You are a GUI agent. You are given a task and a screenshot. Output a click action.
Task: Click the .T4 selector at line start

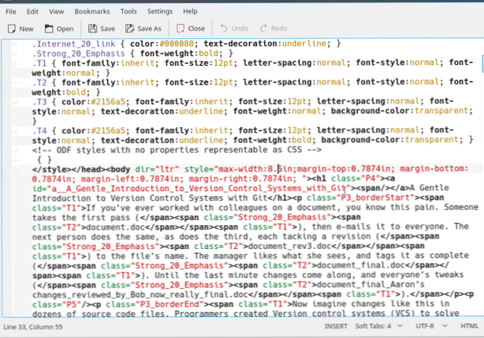coord(39,131)
